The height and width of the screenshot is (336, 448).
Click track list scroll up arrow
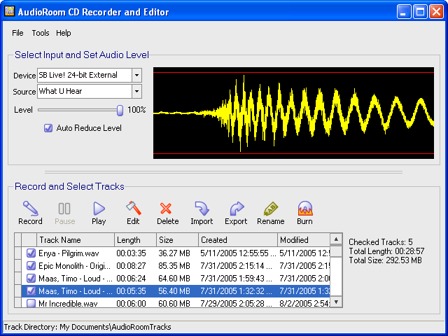336,239
